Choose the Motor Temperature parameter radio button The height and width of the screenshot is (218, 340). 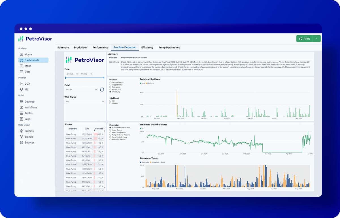point(110,132)
